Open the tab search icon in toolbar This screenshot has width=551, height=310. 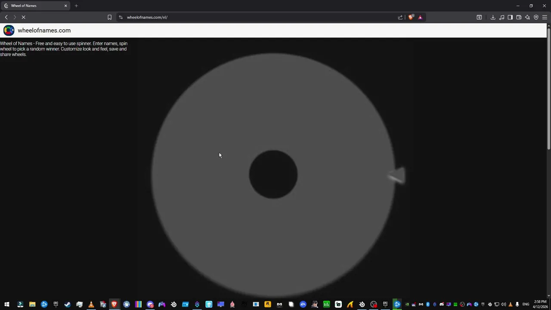(x=479, y=17)
